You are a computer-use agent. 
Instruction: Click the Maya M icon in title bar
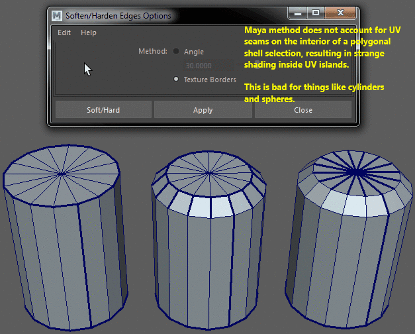tap(57, 16)
